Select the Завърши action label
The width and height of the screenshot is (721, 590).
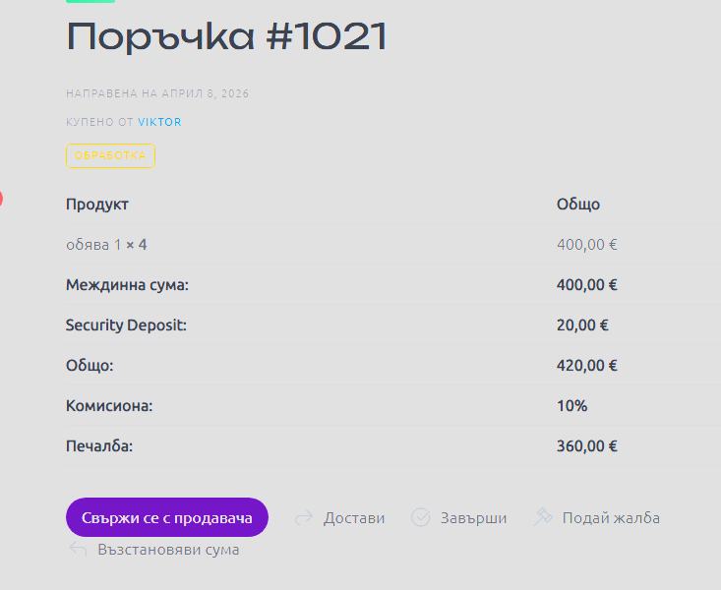473,517
